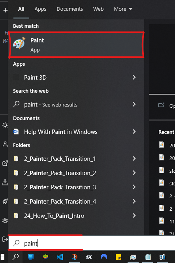This screenshot has height=263, width=175.
Task: Expand chevron for 2_Painter_Pack_Transition_2
Action: [134, 173]
